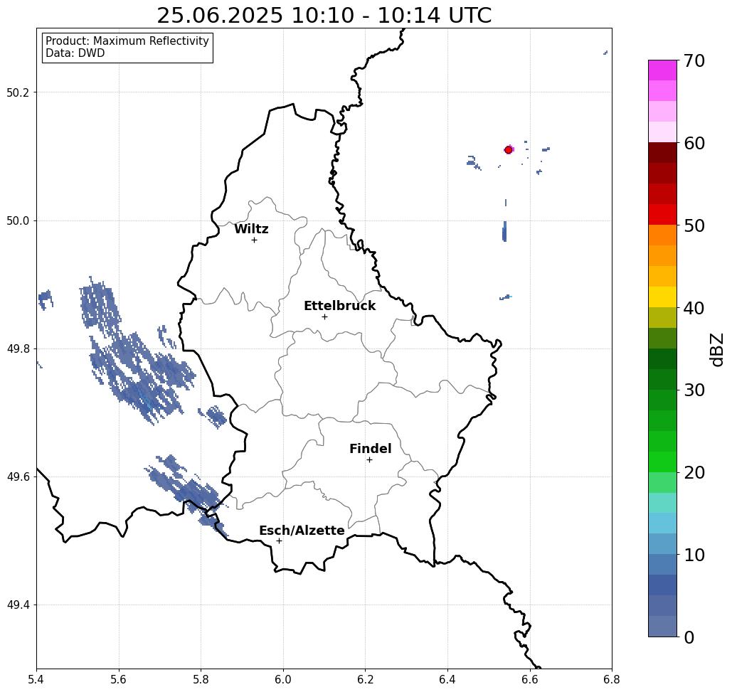Click latitude tick label 50.0
The height and width of the screenshot is (692, 732).
coord(18,220)
